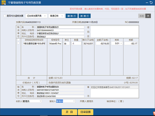Image resolution: width=155 pixels, height=116 pixels.
Task: Click the yellow 票 app logo icon
Action: [x=4, y=3]
